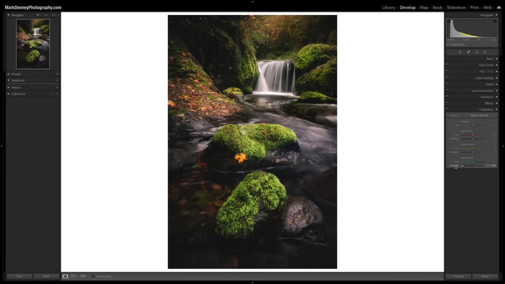The width and height of the screenshot is (505, 284).
Task: Collapse the Snapshots panel
Action: coord(8,80)
